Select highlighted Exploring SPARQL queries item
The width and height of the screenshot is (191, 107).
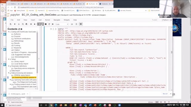(x=24, y=78)
